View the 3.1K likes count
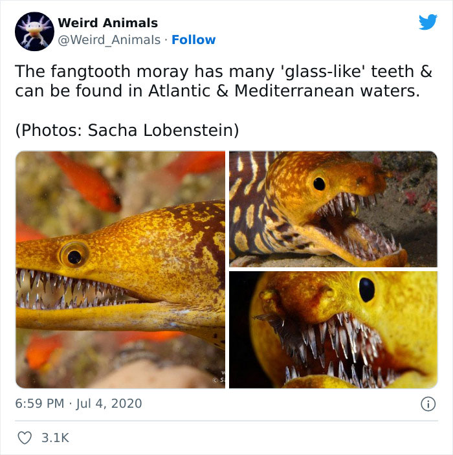Image resolution: width=453 pixels, height=455 pixels. point(55,438)
